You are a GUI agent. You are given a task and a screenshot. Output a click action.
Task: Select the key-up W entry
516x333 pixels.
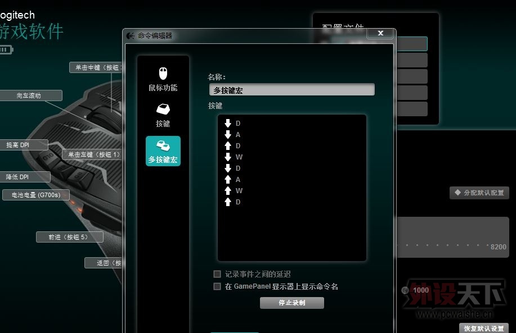(x=234, y=191)
